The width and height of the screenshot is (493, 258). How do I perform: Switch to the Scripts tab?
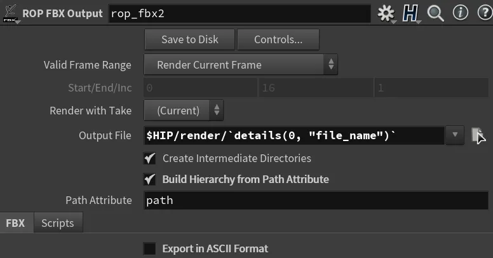[x=58, y=223]
